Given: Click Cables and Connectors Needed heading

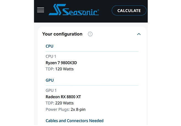Looking at the screenshot, I should [x=75, y=121].
